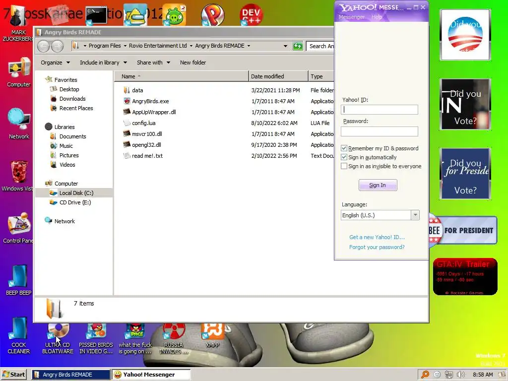Open the Messenger menu in Yahoo Messenger
508x381 pixels.
coord(352,17)
